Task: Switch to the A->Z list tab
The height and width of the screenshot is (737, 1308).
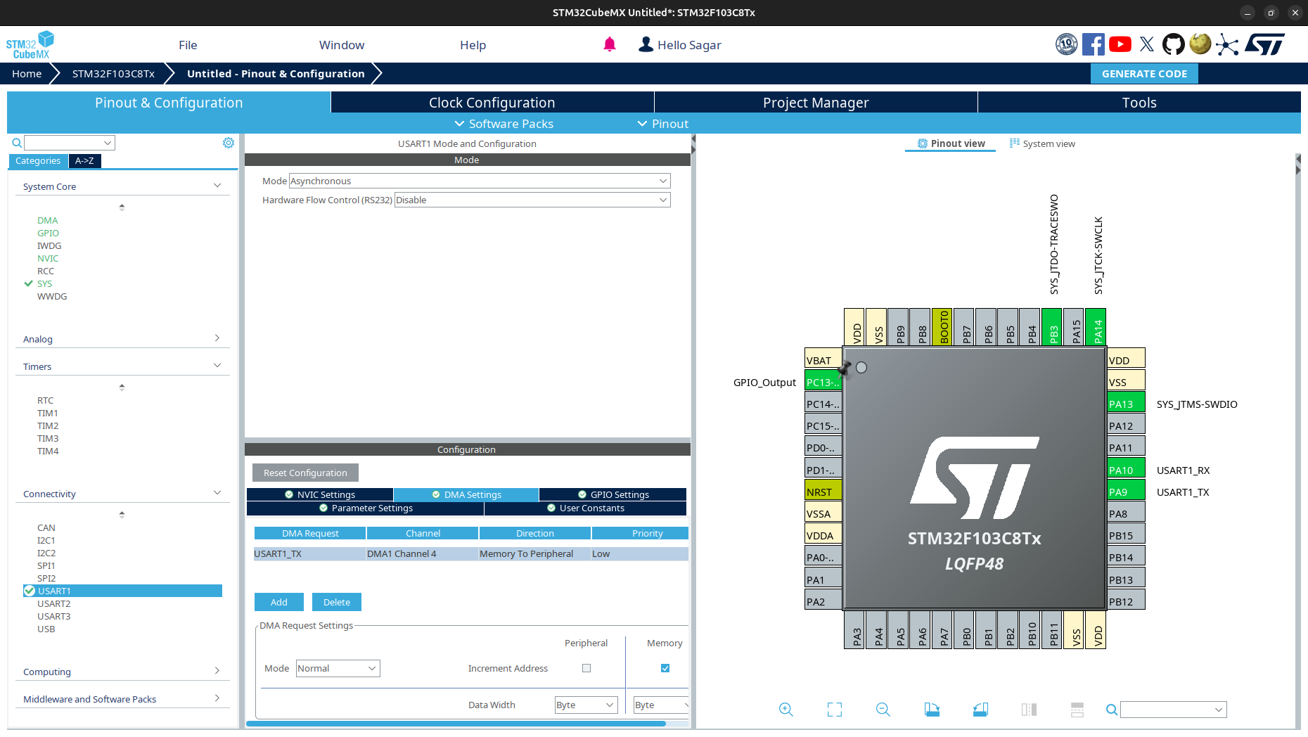Action: [x=85, y=161]
